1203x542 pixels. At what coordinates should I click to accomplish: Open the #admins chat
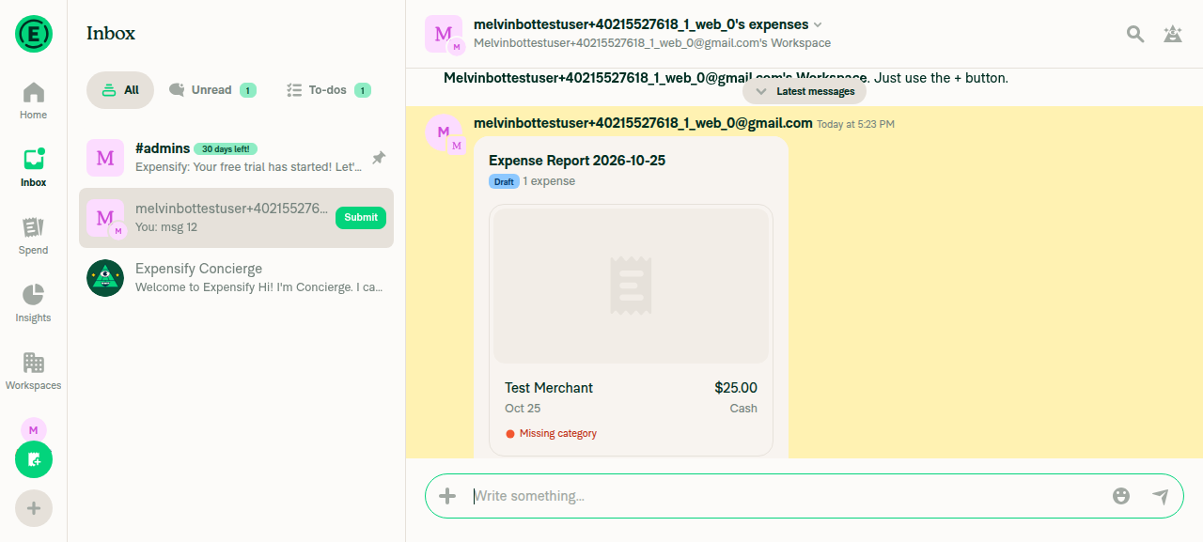tap(236, 158)
